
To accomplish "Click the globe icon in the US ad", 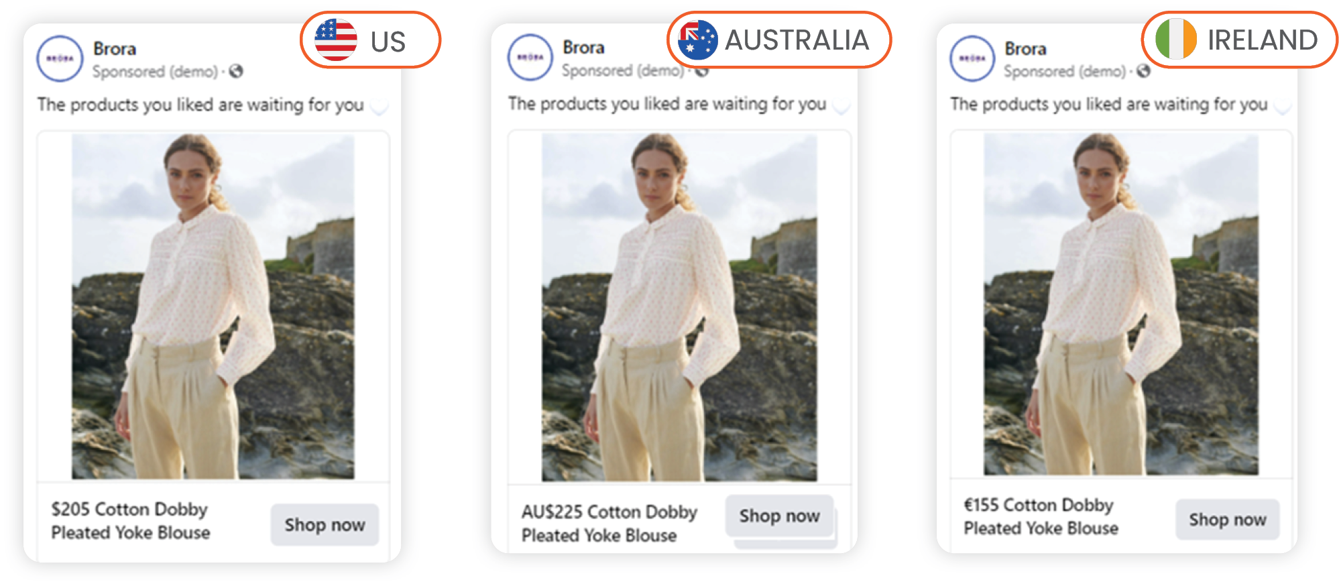I will [x=235, y=71].
